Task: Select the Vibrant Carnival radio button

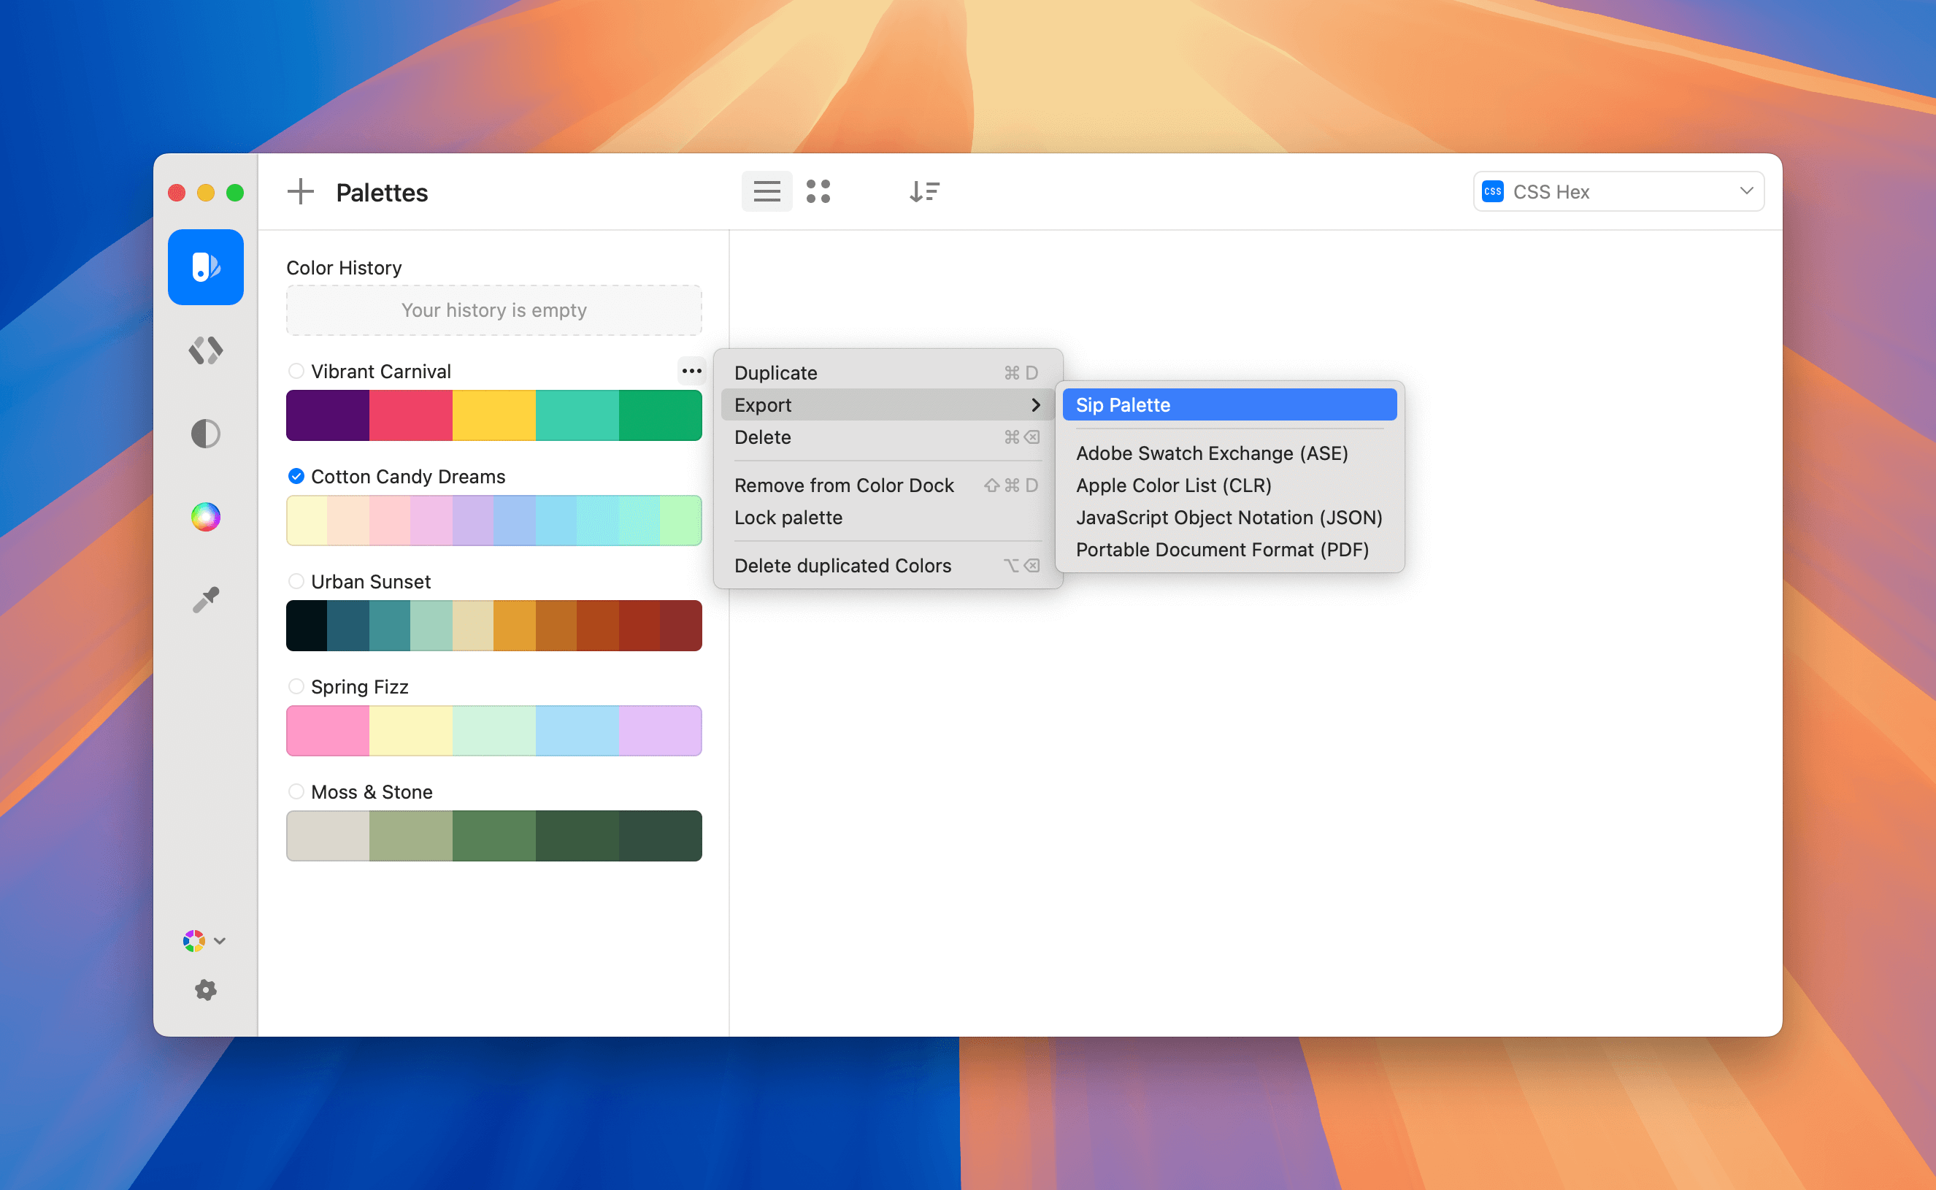Action: point(296,371)
